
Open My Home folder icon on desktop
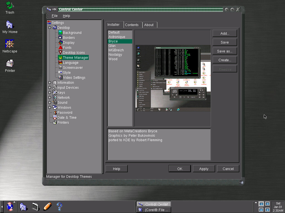(10, 25)
